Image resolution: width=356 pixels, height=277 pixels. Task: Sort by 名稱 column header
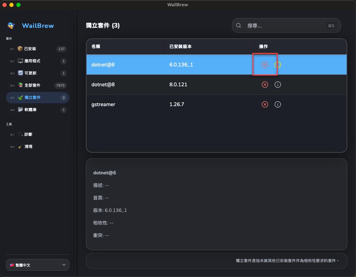coord(96,46)
